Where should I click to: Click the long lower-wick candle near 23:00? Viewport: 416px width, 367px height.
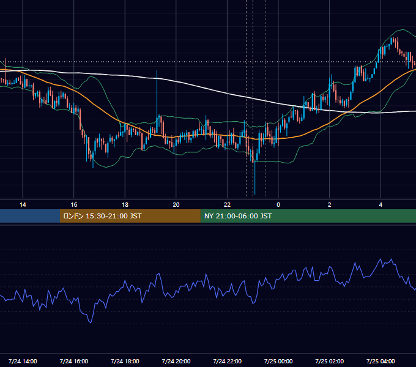pyautogui.click(x=254, y=176)
